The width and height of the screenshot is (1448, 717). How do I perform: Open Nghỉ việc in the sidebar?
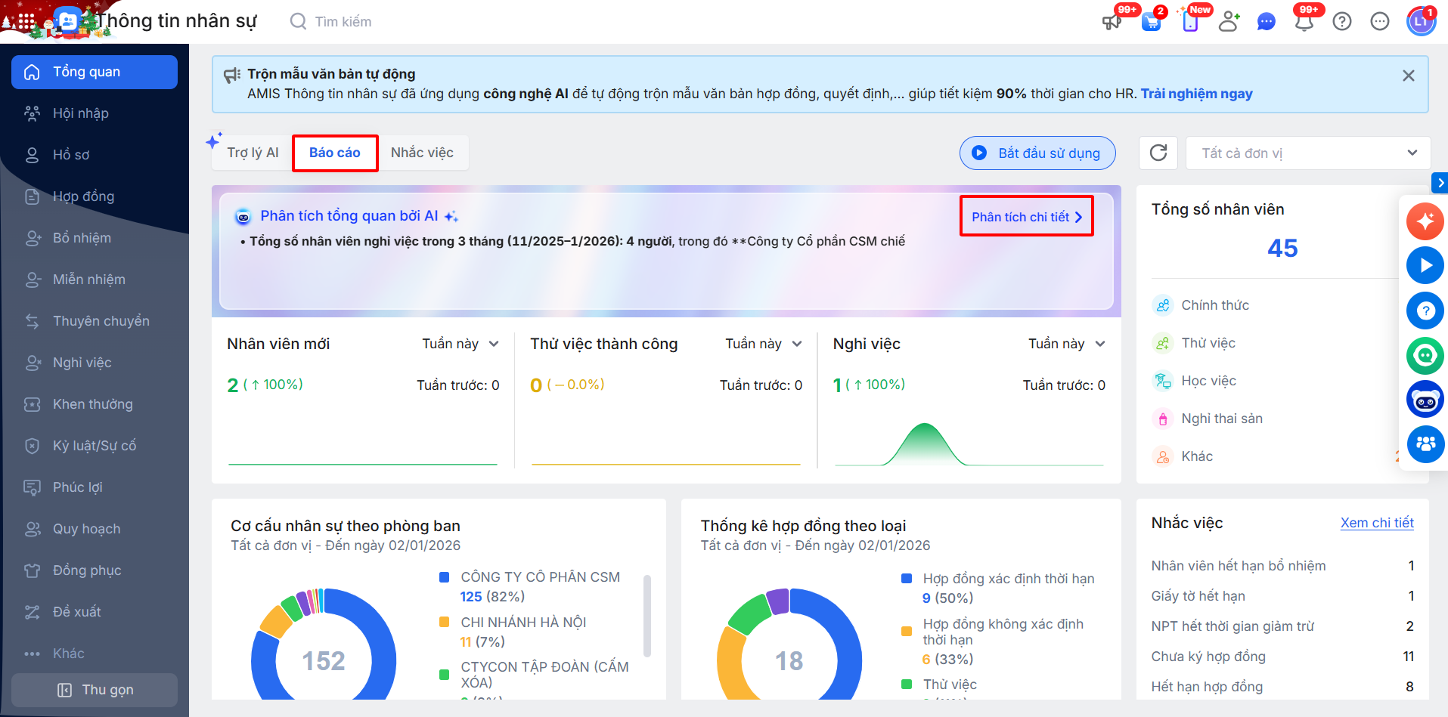(x=95, y=363)
